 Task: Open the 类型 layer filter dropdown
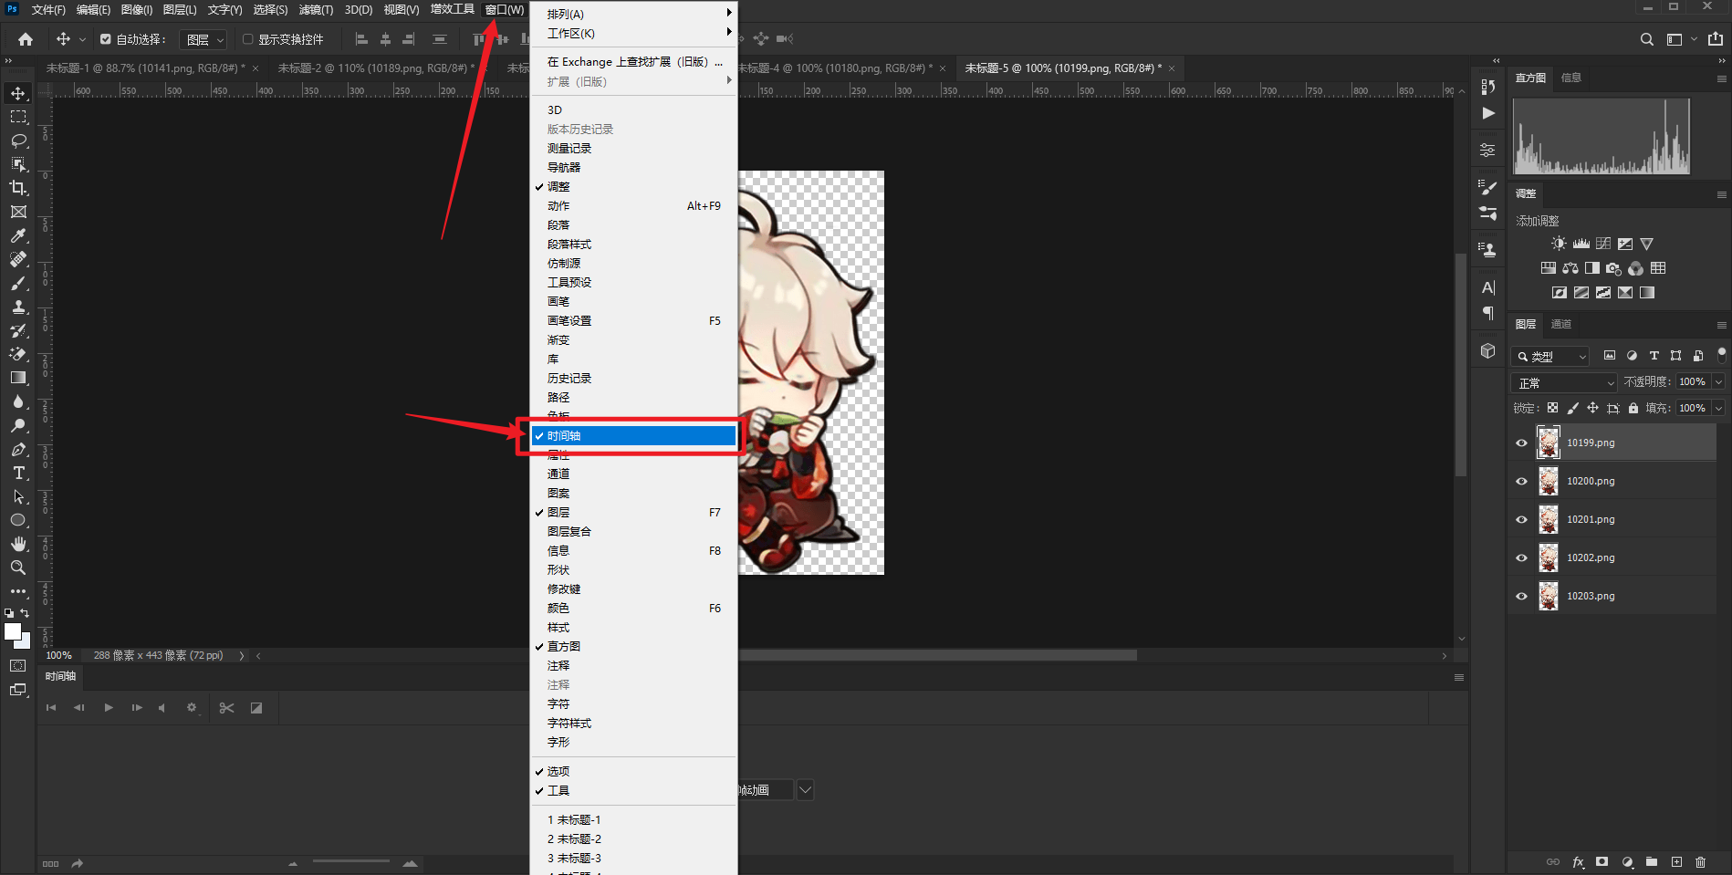pos(1550,356)
